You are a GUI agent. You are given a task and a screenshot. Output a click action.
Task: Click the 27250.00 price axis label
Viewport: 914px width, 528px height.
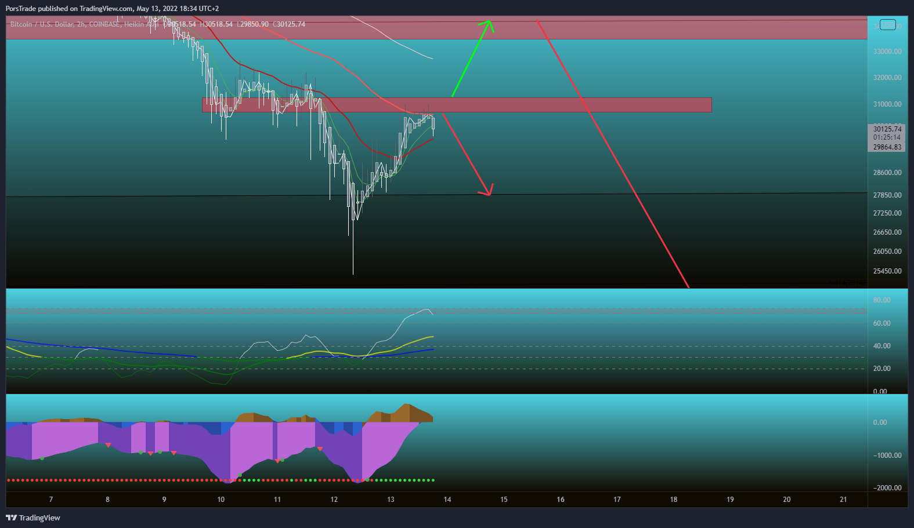pyautogui.click(x=887, y=213)
